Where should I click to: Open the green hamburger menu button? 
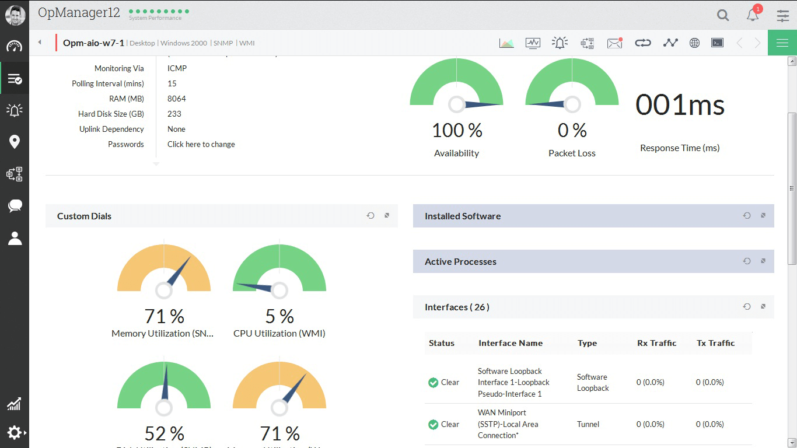click(782, 43)
